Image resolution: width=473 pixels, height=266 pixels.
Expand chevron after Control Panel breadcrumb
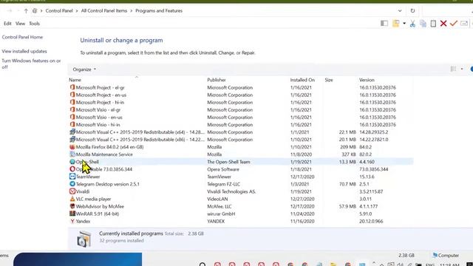[77, 11]
